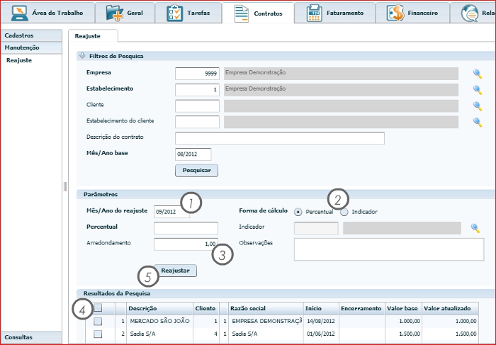Click the Valor base column header
The image size is (496, 345).
403,308
